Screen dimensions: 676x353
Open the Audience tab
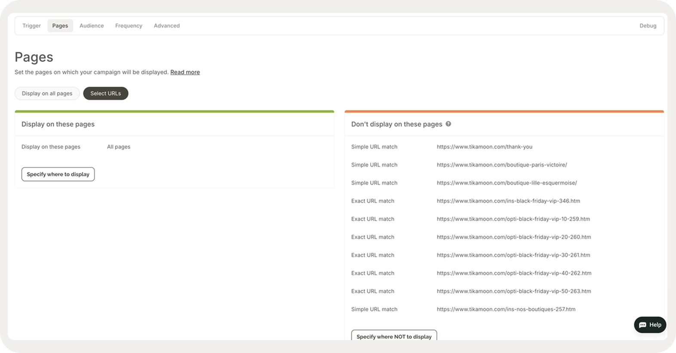click(x=92, y=26)
